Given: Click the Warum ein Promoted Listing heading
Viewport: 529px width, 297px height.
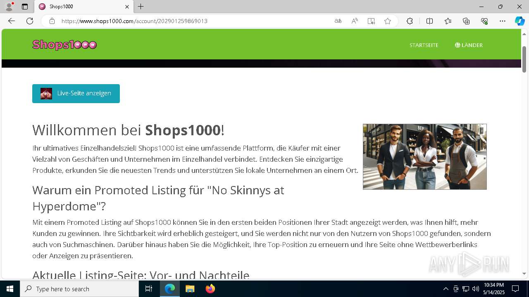Looking at the screenshot, I should click(x=158, y=198).
